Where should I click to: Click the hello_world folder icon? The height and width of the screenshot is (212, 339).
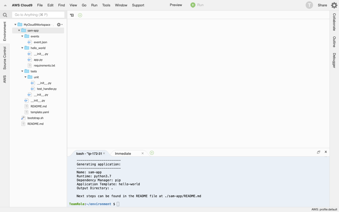click(x=27, y=48)
